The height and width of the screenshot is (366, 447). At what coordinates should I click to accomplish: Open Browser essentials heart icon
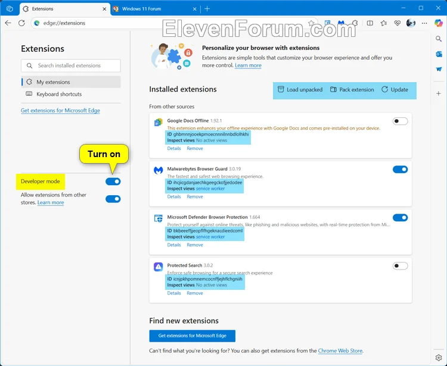[x=398, y=23]
